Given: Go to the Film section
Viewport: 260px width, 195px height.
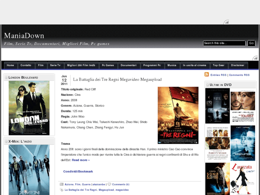Looking at the screenshot, I should click(41, 65).
